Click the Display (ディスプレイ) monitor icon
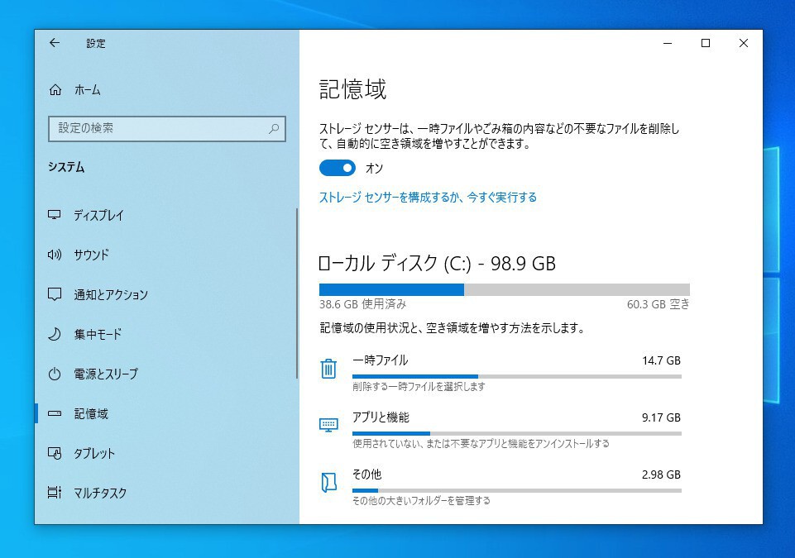 point(55,215)
